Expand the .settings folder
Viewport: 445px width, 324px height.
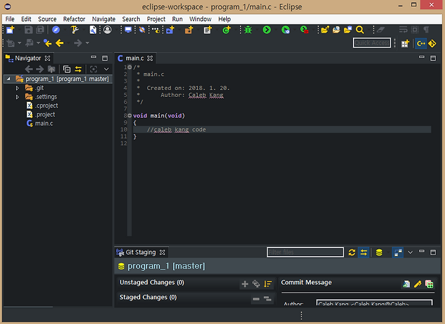click(17, 97)
